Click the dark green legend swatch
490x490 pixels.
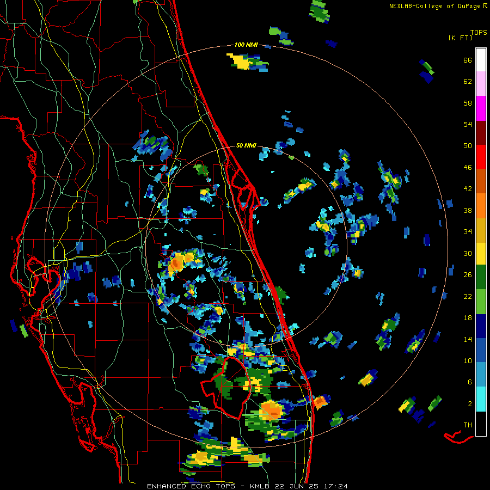[x=481, y=277]
